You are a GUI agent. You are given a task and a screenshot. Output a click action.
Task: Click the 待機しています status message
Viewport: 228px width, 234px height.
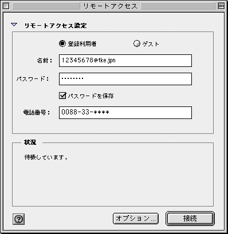(46, 157)
